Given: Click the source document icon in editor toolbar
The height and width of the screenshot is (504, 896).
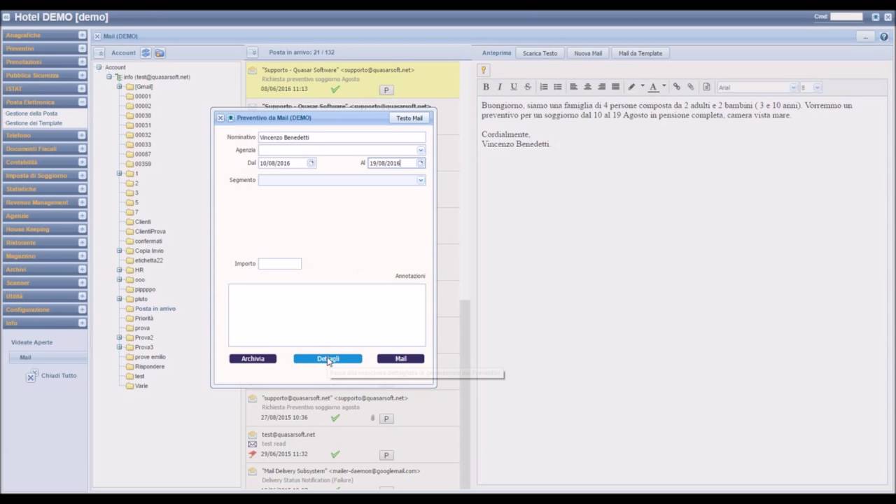Looking at the screenshot, I should [x=706, y=87].
